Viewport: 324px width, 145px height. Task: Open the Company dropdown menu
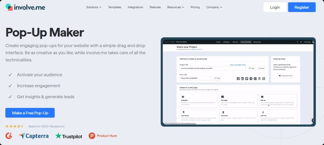[x=214, y=7]
